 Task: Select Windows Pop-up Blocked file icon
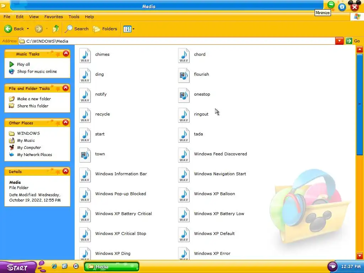coord(85,195)
